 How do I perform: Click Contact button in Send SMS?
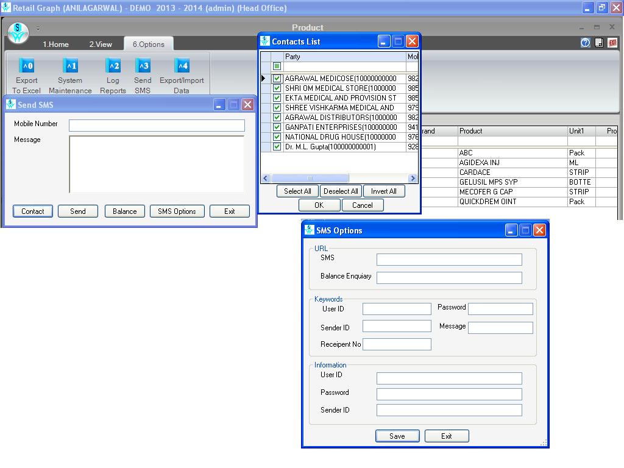coord(33,211)
